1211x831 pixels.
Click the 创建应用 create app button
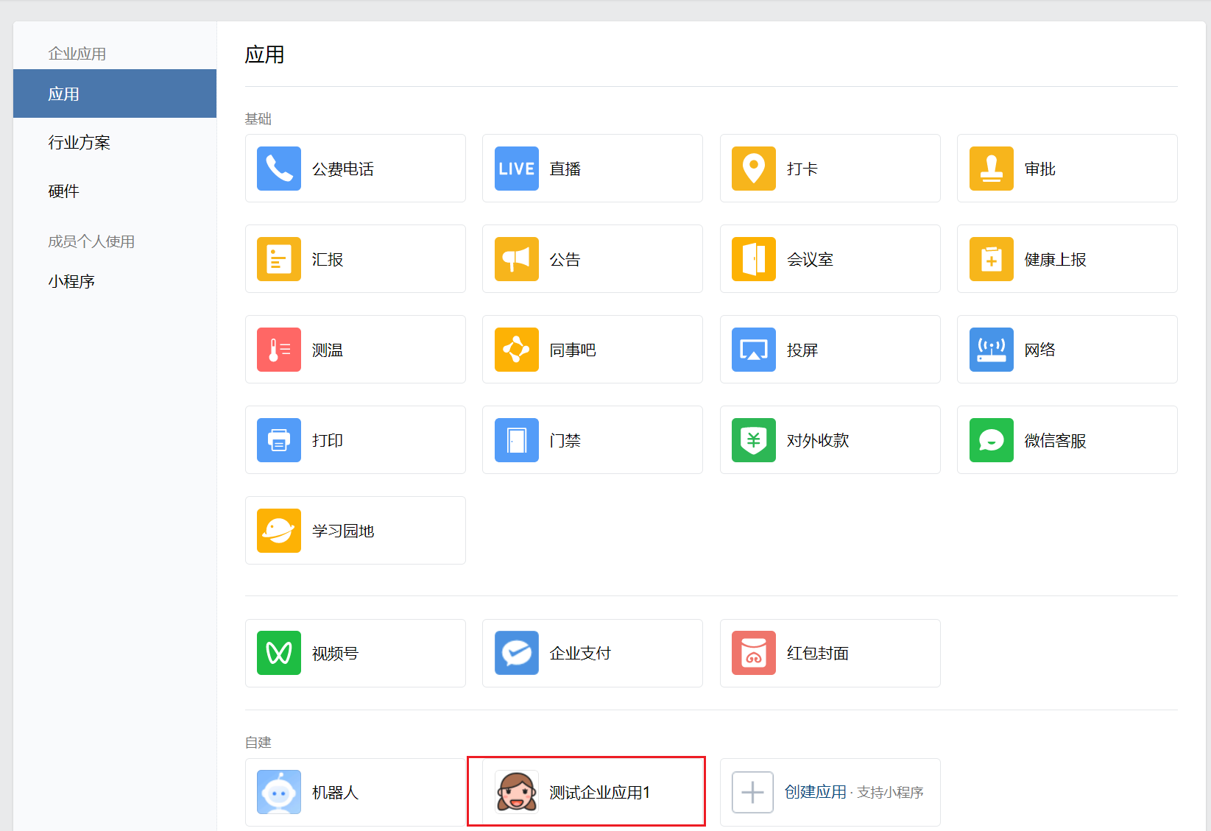pos(816,792)
